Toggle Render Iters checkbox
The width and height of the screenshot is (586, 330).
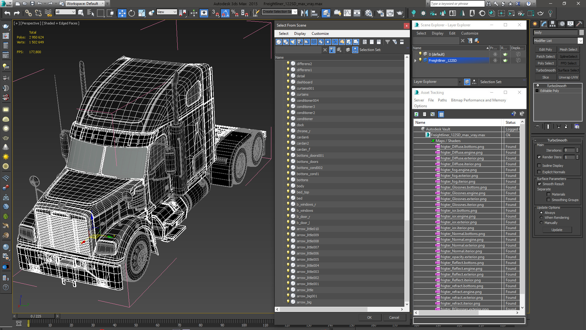pyautogui.click(x=539, y=157)
